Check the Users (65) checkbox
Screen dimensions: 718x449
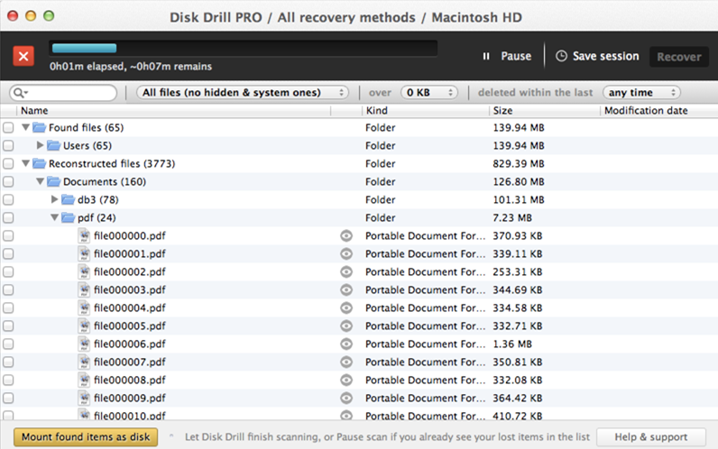pyautogui.click(x=8, y=145)
